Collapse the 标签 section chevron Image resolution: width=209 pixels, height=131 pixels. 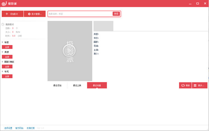(x=2, y=42)
